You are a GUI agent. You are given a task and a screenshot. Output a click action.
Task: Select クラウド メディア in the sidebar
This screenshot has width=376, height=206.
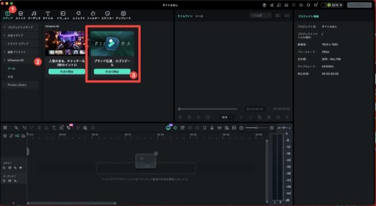[x=20, y=43]
